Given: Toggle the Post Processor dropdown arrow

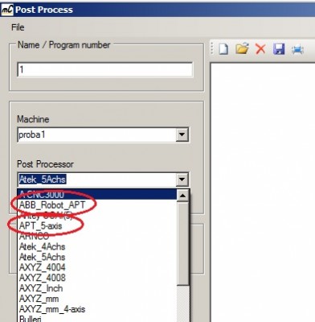Looking at the screenshot, I should click(x=182, y=180).
